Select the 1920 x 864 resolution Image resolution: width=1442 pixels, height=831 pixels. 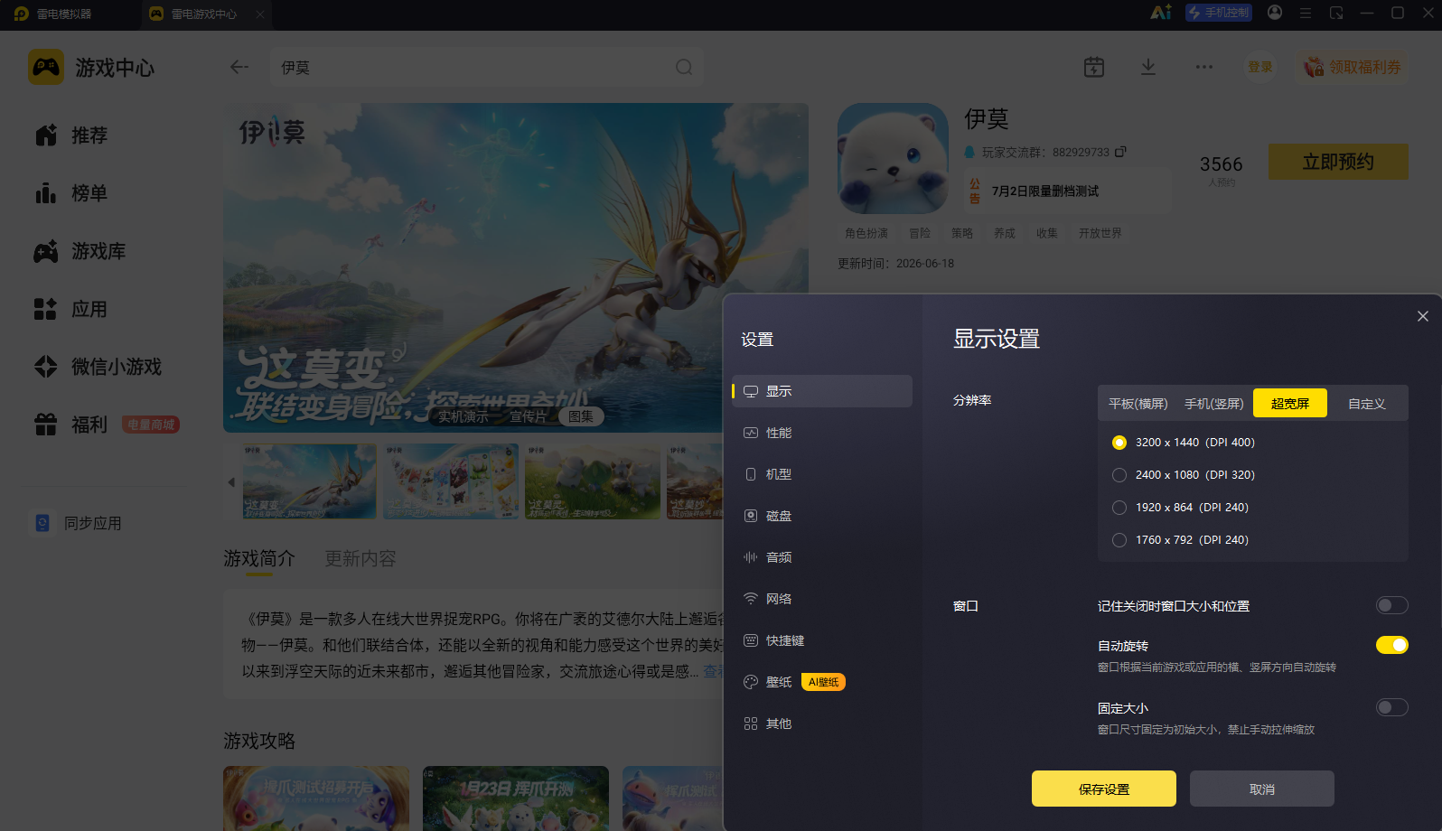tap(1119, 508)
